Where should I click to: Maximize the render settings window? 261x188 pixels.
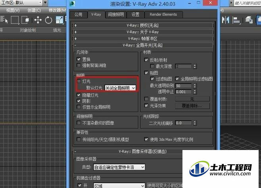[198, 3]
